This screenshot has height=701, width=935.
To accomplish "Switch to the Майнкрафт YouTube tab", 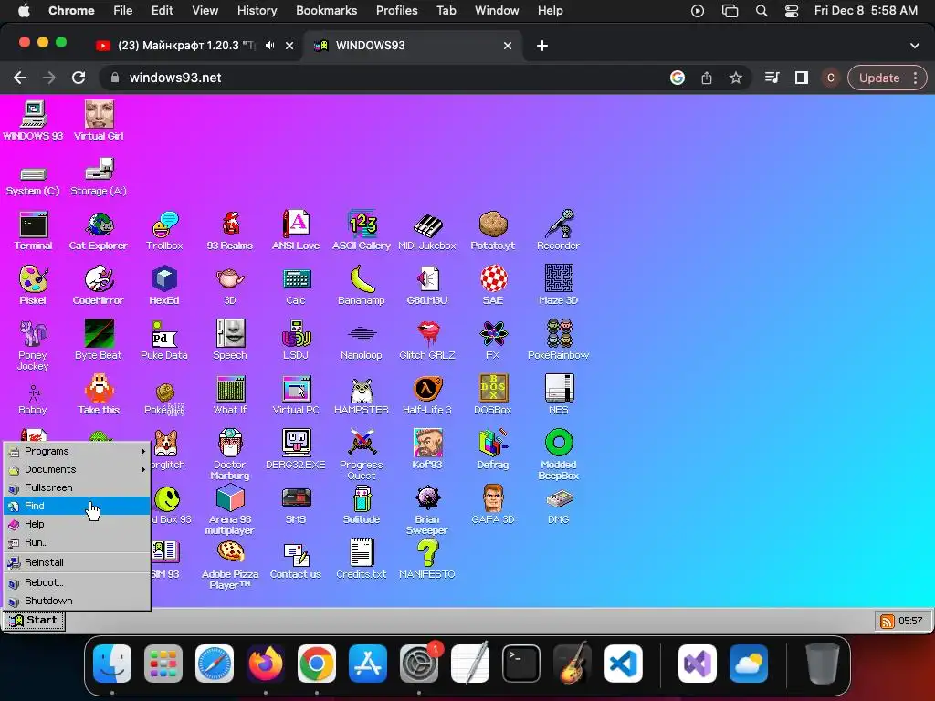I will click(185, 46).
